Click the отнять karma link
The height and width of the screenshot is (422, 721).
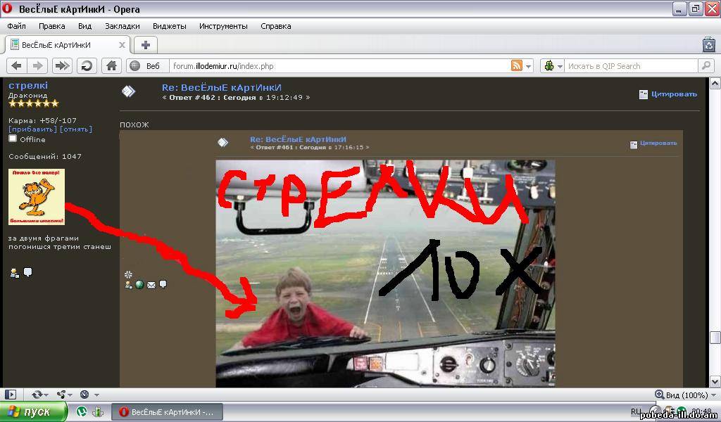pos(76,129)
